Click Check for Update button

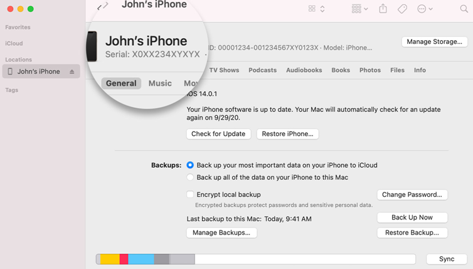(218, 134)
